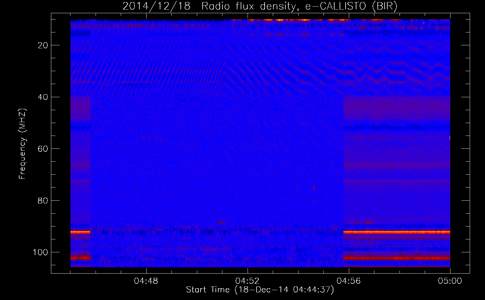Select the 40 frequency tick label
The width and height of the screenshot is (485, 300).
click(x=43, y=97)
